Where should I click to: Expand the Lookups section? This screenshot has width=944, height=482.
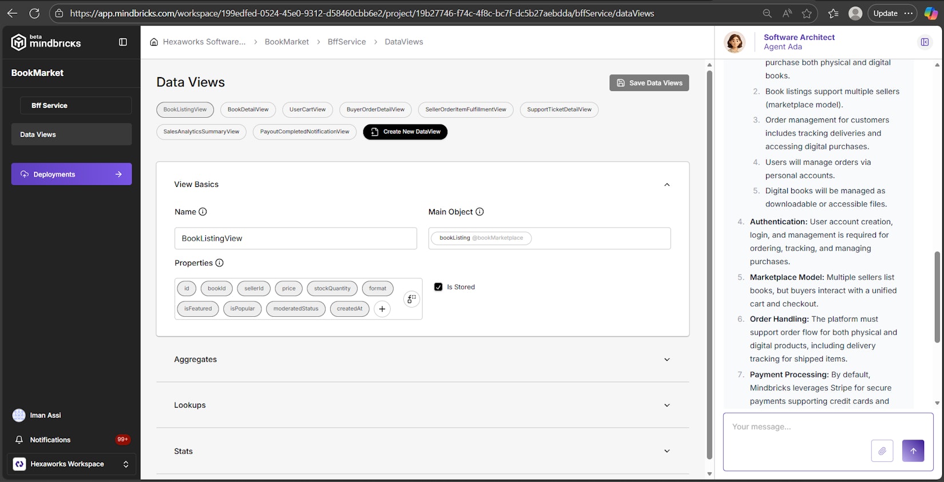(667, 405)
